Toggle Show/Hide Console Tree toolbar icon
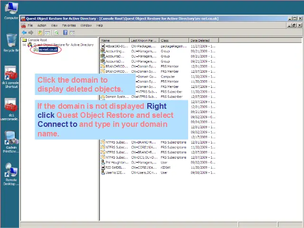This screenshot has height=228, width=304. [47, 33]
